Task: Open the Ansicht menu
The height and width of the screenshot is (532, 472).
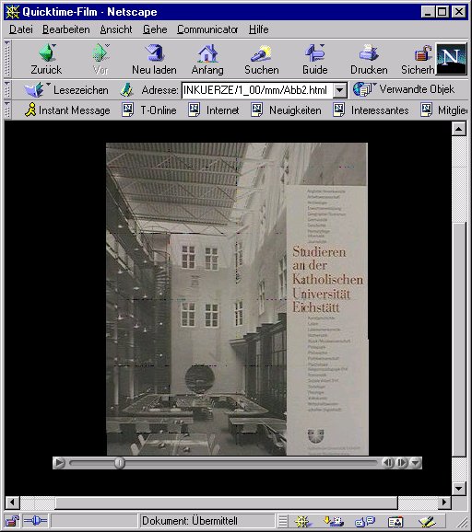Action: tap(116, 29)
